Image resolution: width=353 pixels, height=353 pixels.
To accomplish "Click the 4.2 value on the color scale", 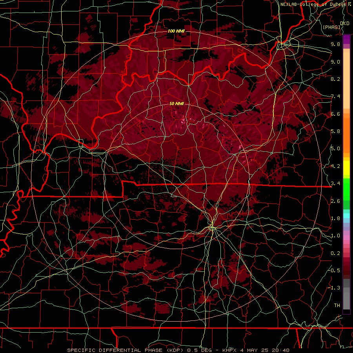I will coord(335,166).
